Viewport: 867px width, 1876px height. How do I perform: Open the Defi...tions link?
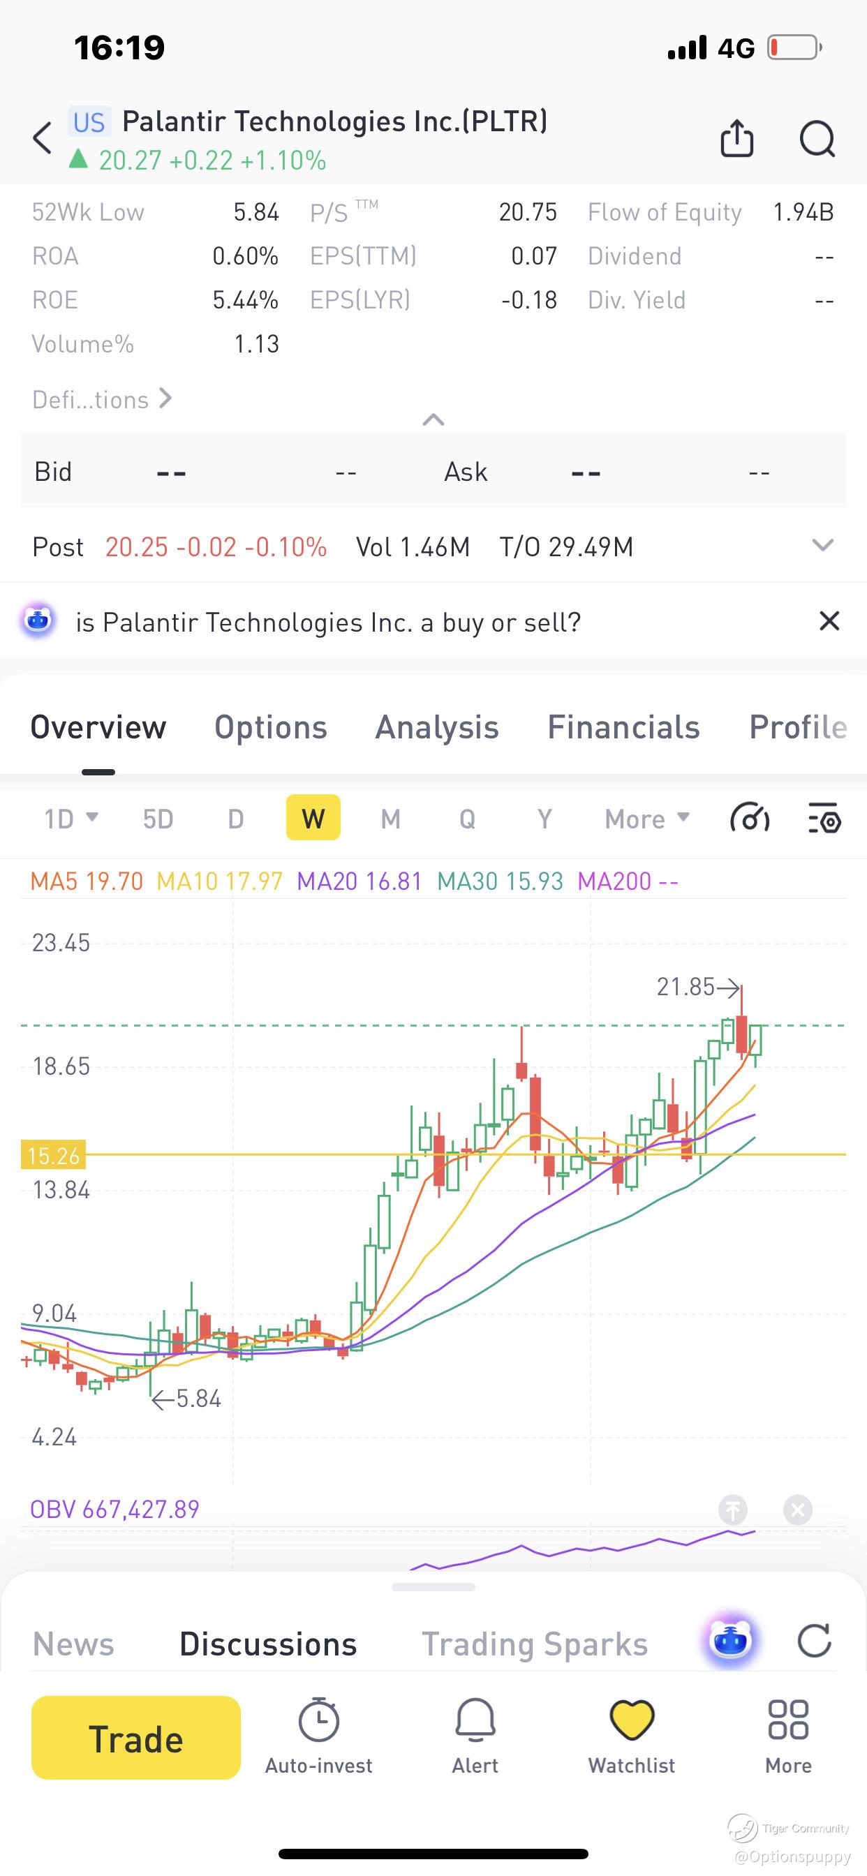click(102, 399)
